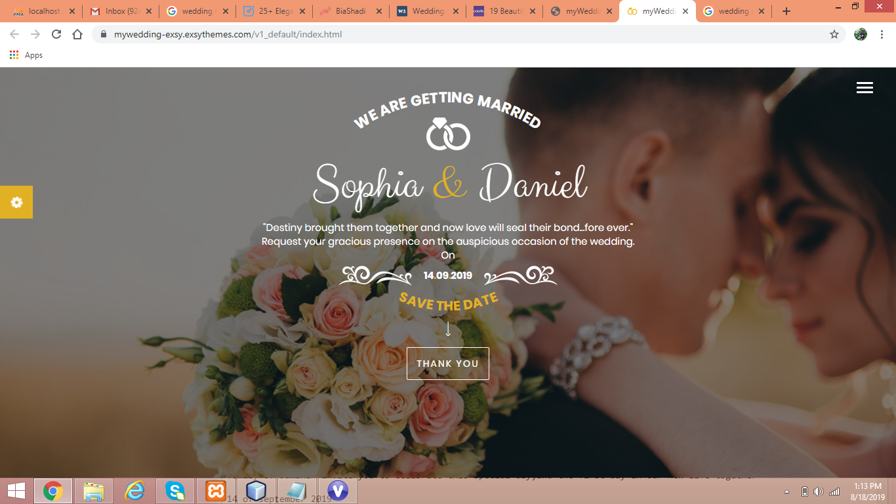This screenshot has width=896, height=504.
Task: Open the yellow settings gear panel
Action: (x=16, y=202)
